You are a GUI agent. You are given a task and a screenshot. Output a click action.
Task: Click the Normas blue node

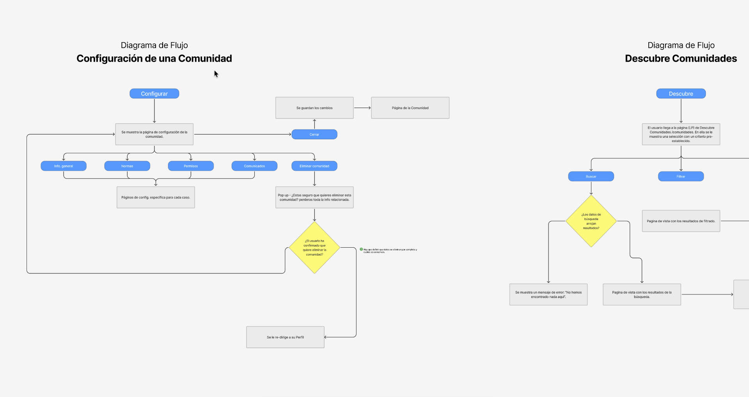point(127,166)
